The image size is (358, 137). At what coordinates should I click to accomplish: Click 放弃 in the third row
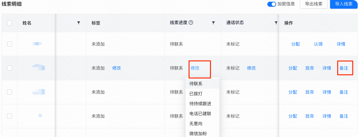pos(310,92)
